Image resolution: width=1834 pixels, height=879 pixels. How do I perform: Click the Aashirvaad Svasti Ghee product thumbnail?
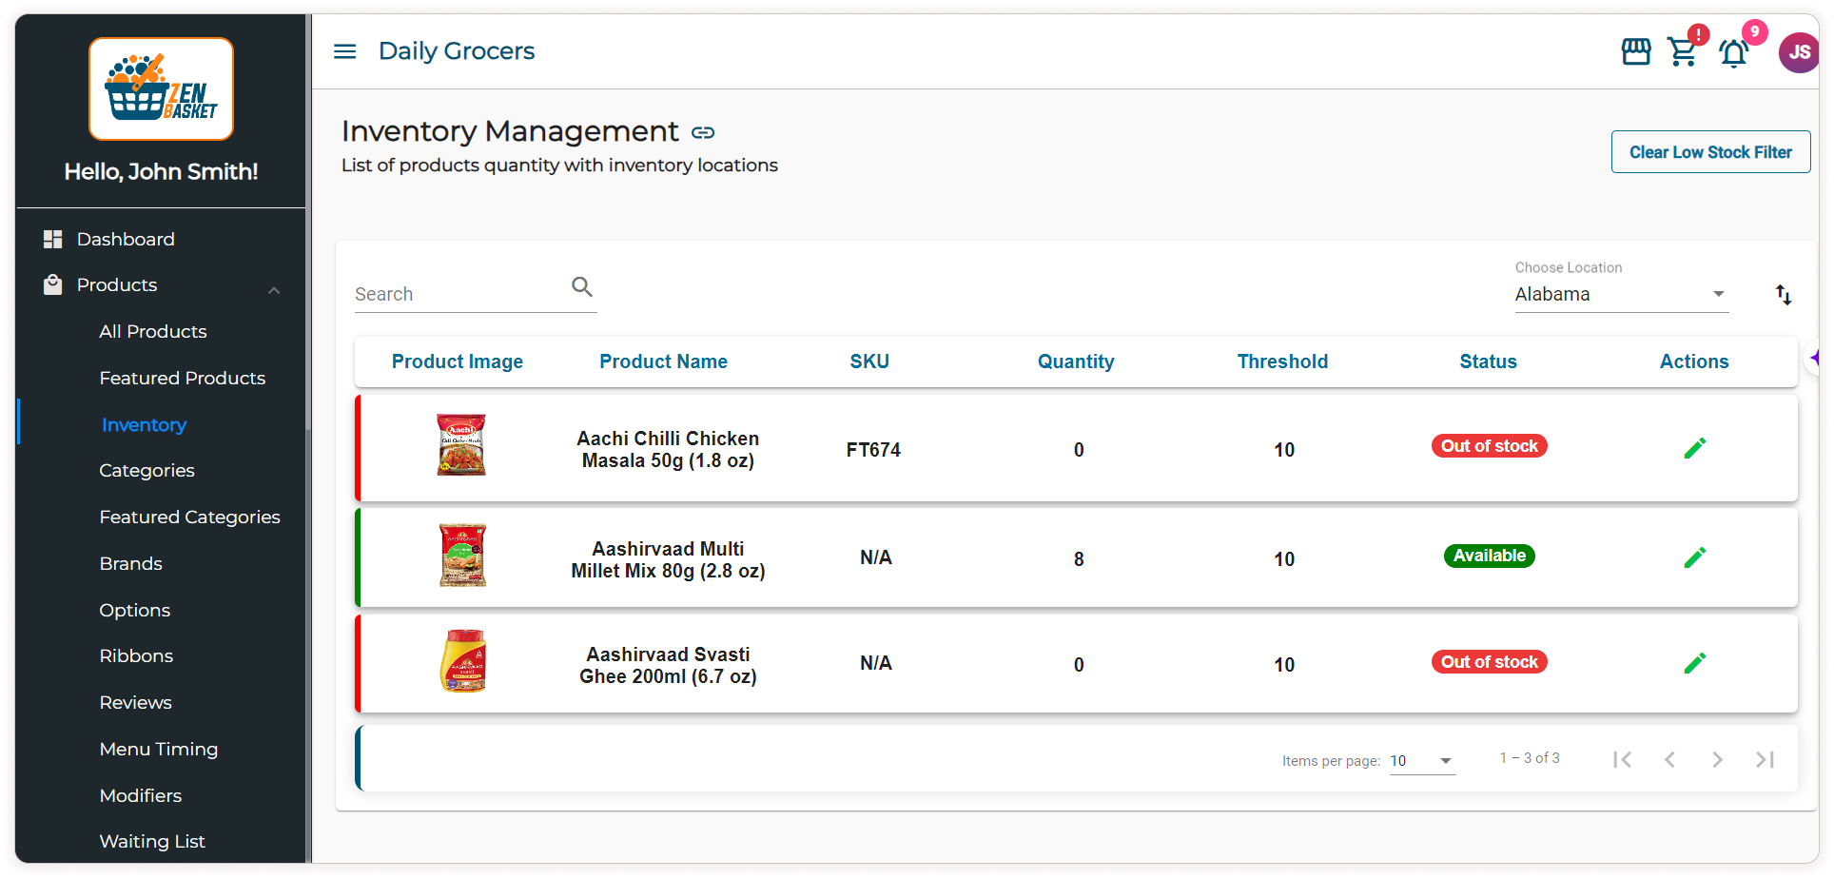click(x=462, y=661)
